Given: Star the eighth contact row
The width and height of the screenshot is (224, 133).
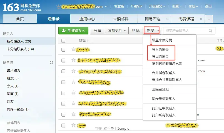Looking at the screenshot, I should tap(73, 125).
